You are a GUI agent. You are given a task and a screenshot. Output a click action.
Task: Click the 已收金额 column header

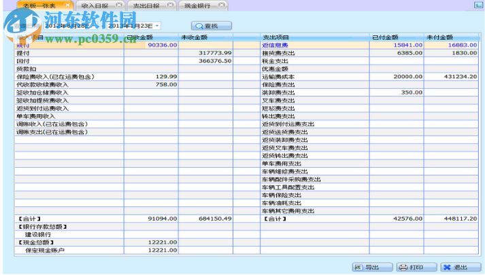coord(151,37)
